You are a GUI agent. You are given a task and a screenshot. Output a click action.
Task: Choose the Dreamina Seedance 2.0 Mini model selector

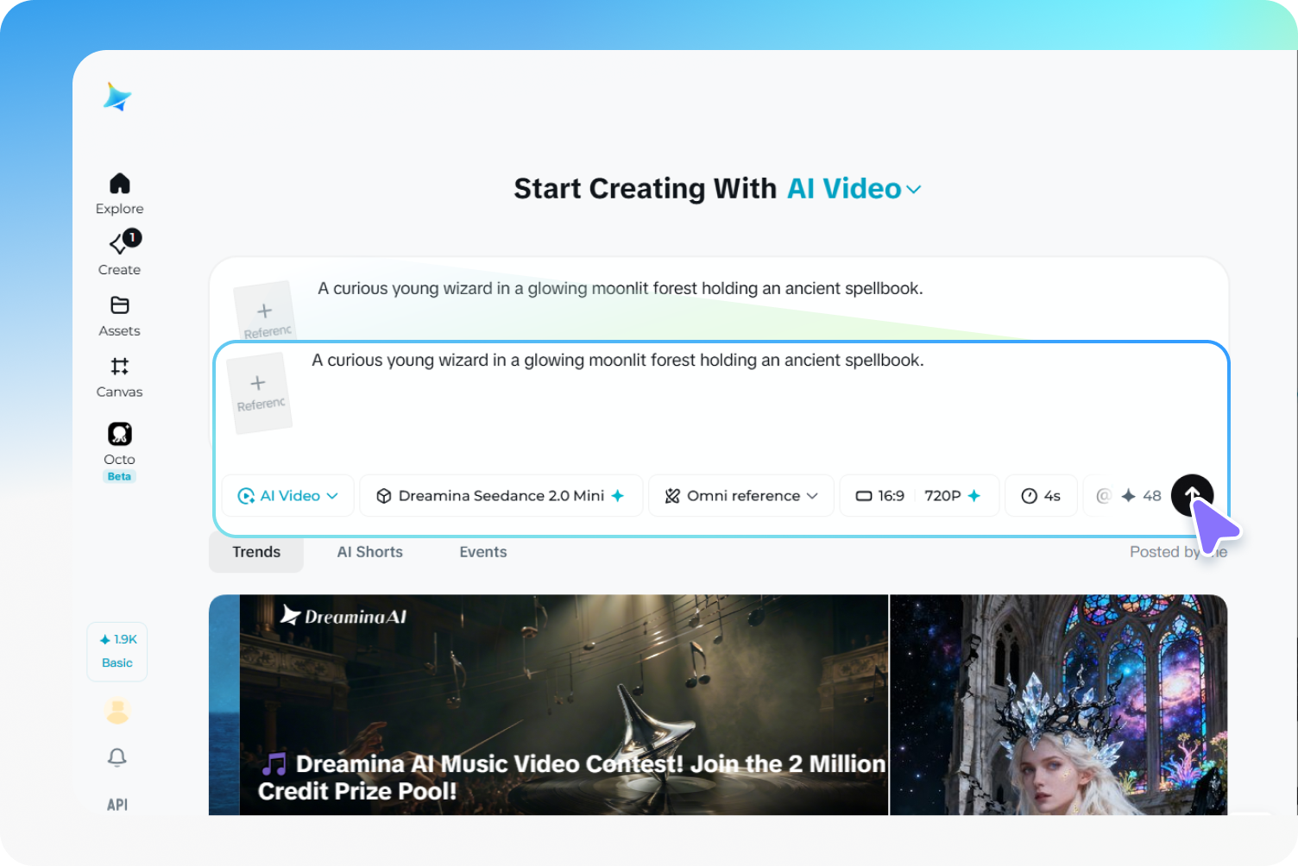[501, 496]
